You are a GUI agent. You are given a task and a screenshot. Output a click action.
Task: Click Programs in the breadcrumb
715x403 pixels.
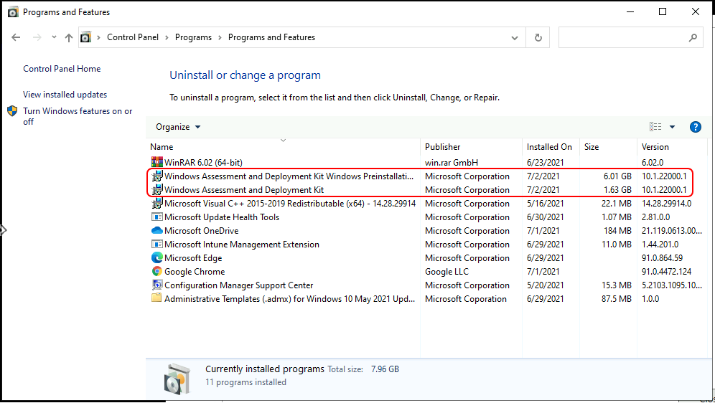193,37
